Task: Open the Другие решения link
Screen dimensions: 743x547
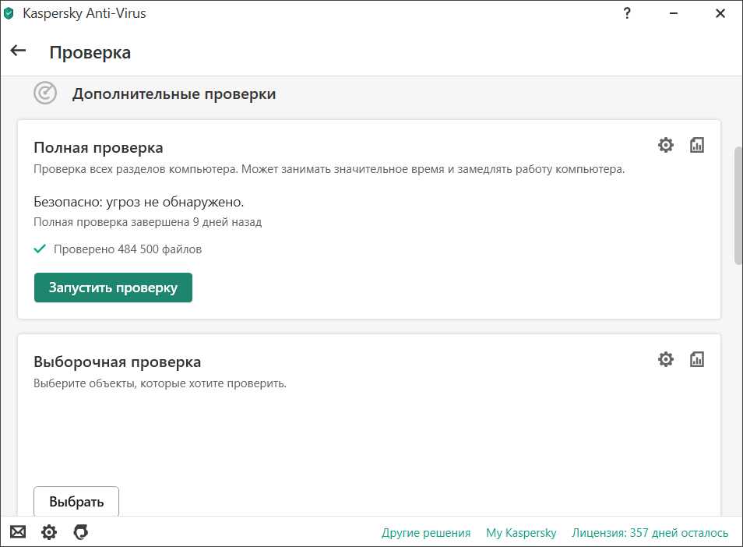Action: (x=426, y=533)
